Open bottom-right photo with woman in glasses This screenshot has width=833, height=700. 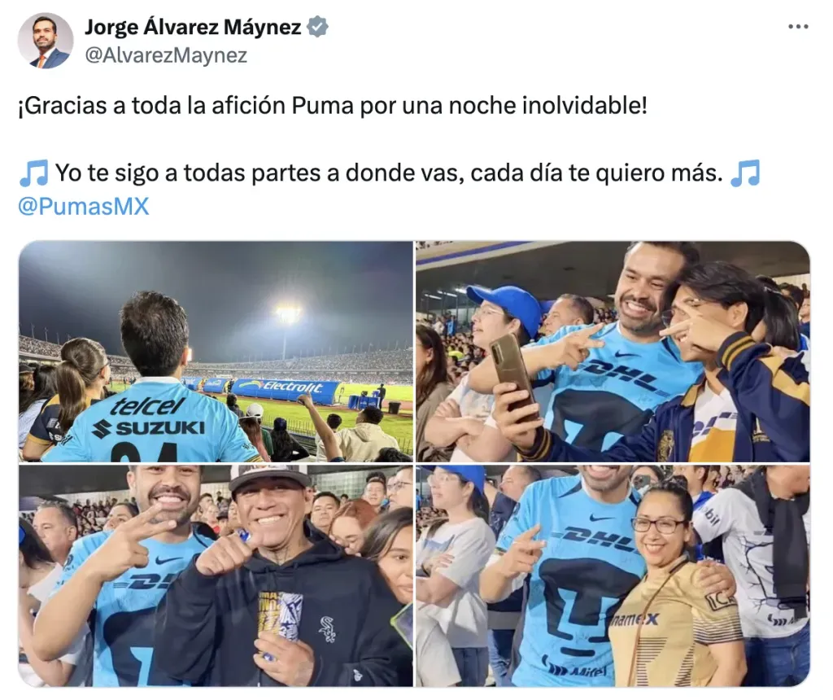click(613, 575)
